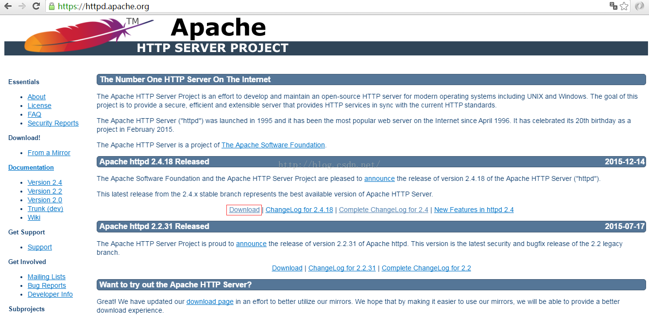Open Version 2.2 documentation

(45, 191)
